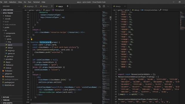Screen dimensions: 185x104
Task: Click pin icon on engine.js tab
Action: pyautogui.click(x=36, y=6)
